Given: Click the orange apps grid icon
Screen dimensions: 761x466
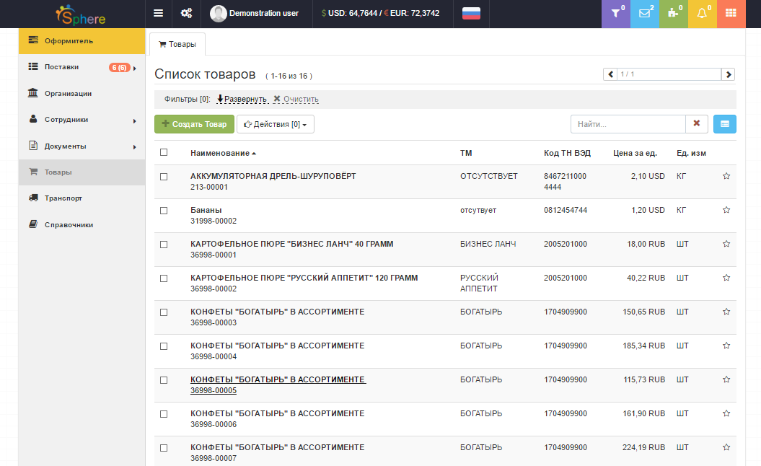Looking at the screenshot, I should tap(731, 13).
